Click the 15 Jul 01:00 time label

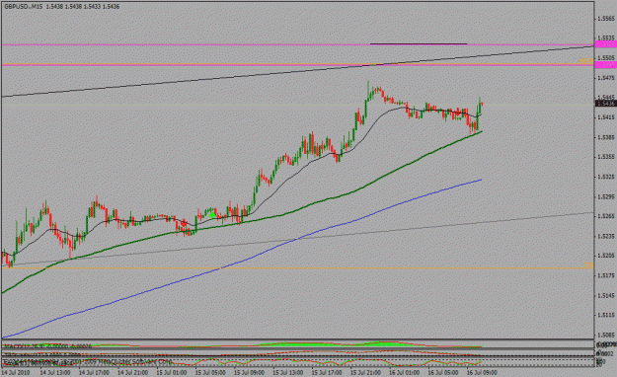[x=172, y=372]
